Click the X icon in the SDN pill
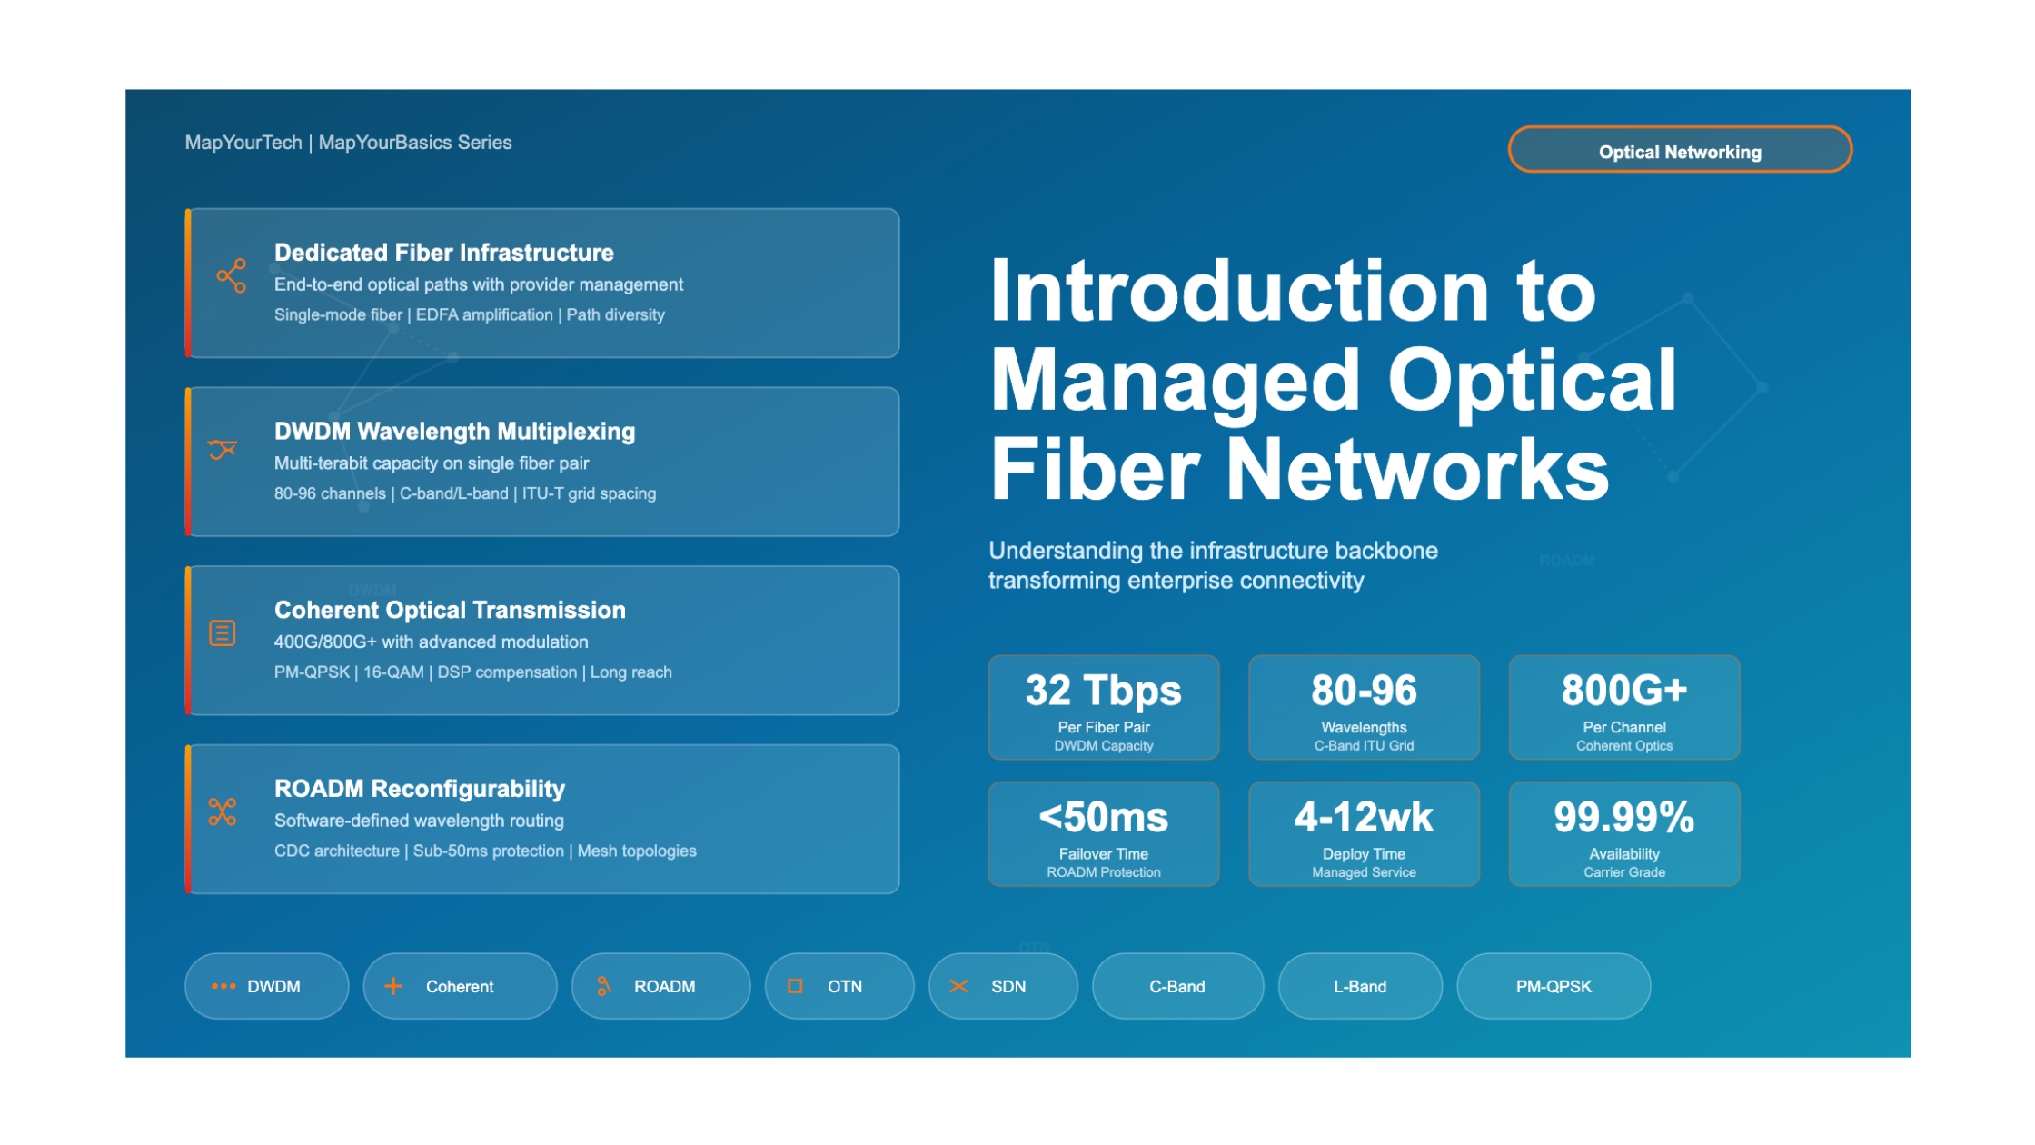This screenshot has width=2035, height=1145. click(958, 987)
